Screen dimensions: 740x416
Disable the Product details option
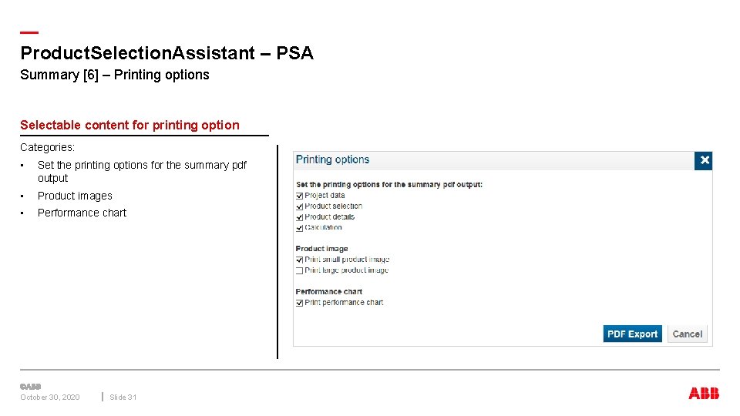(300, 217)
